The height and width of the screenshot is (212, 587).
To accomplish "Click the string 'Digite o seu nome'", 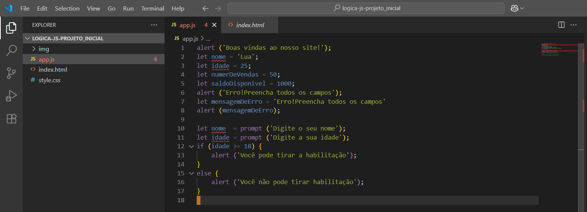I will [x=304, y=128].
